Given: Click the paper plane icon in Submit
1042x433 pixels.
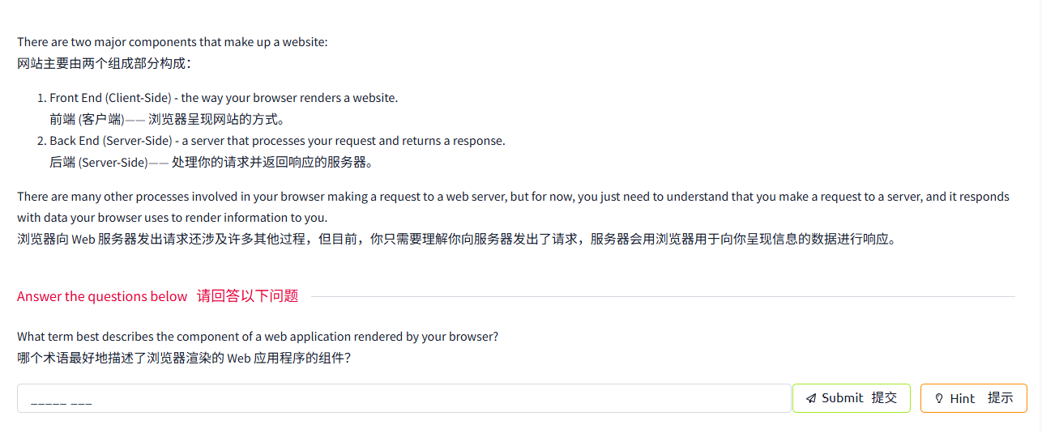Looking at the screenshot, I should [x=810, y=398].
